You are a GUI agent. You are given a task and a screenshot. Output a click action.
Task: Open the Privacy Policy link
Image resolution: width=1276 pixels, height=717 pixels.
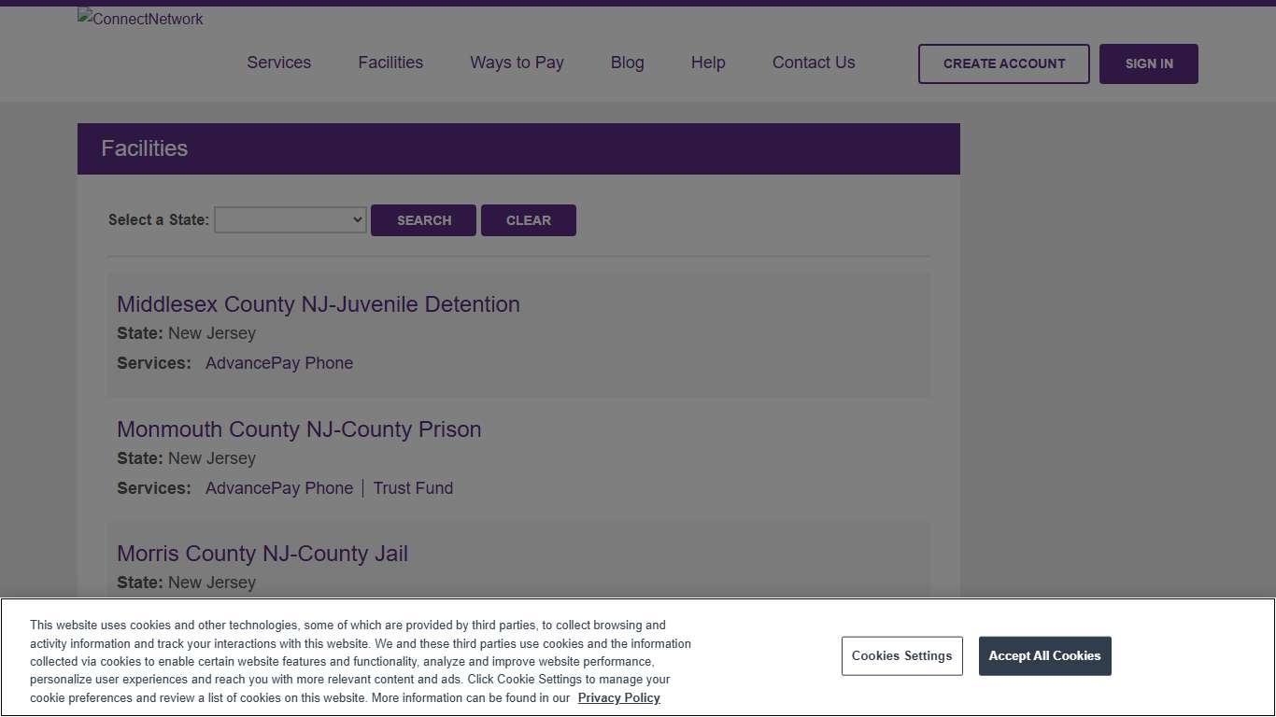[618, 698]
